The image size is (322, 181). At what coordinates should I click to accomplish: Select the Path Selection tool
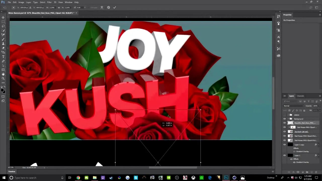(x=3, y=66)
